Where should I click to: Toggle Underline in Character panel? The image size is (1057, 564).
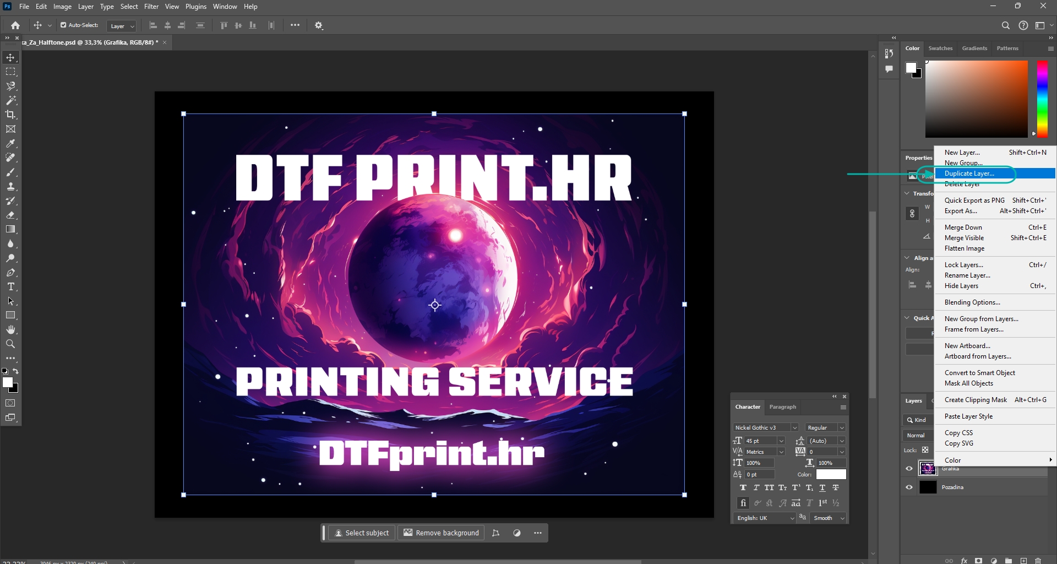pyautogui.click(x=822, y=487)
